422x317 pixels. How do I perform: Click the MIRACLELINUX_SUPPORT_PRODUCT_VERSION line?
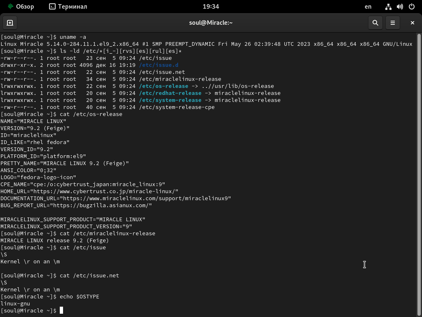[66, 226]
